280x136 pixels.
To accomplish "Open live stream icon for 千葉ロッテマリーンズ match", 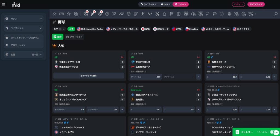I will point(122,57).
